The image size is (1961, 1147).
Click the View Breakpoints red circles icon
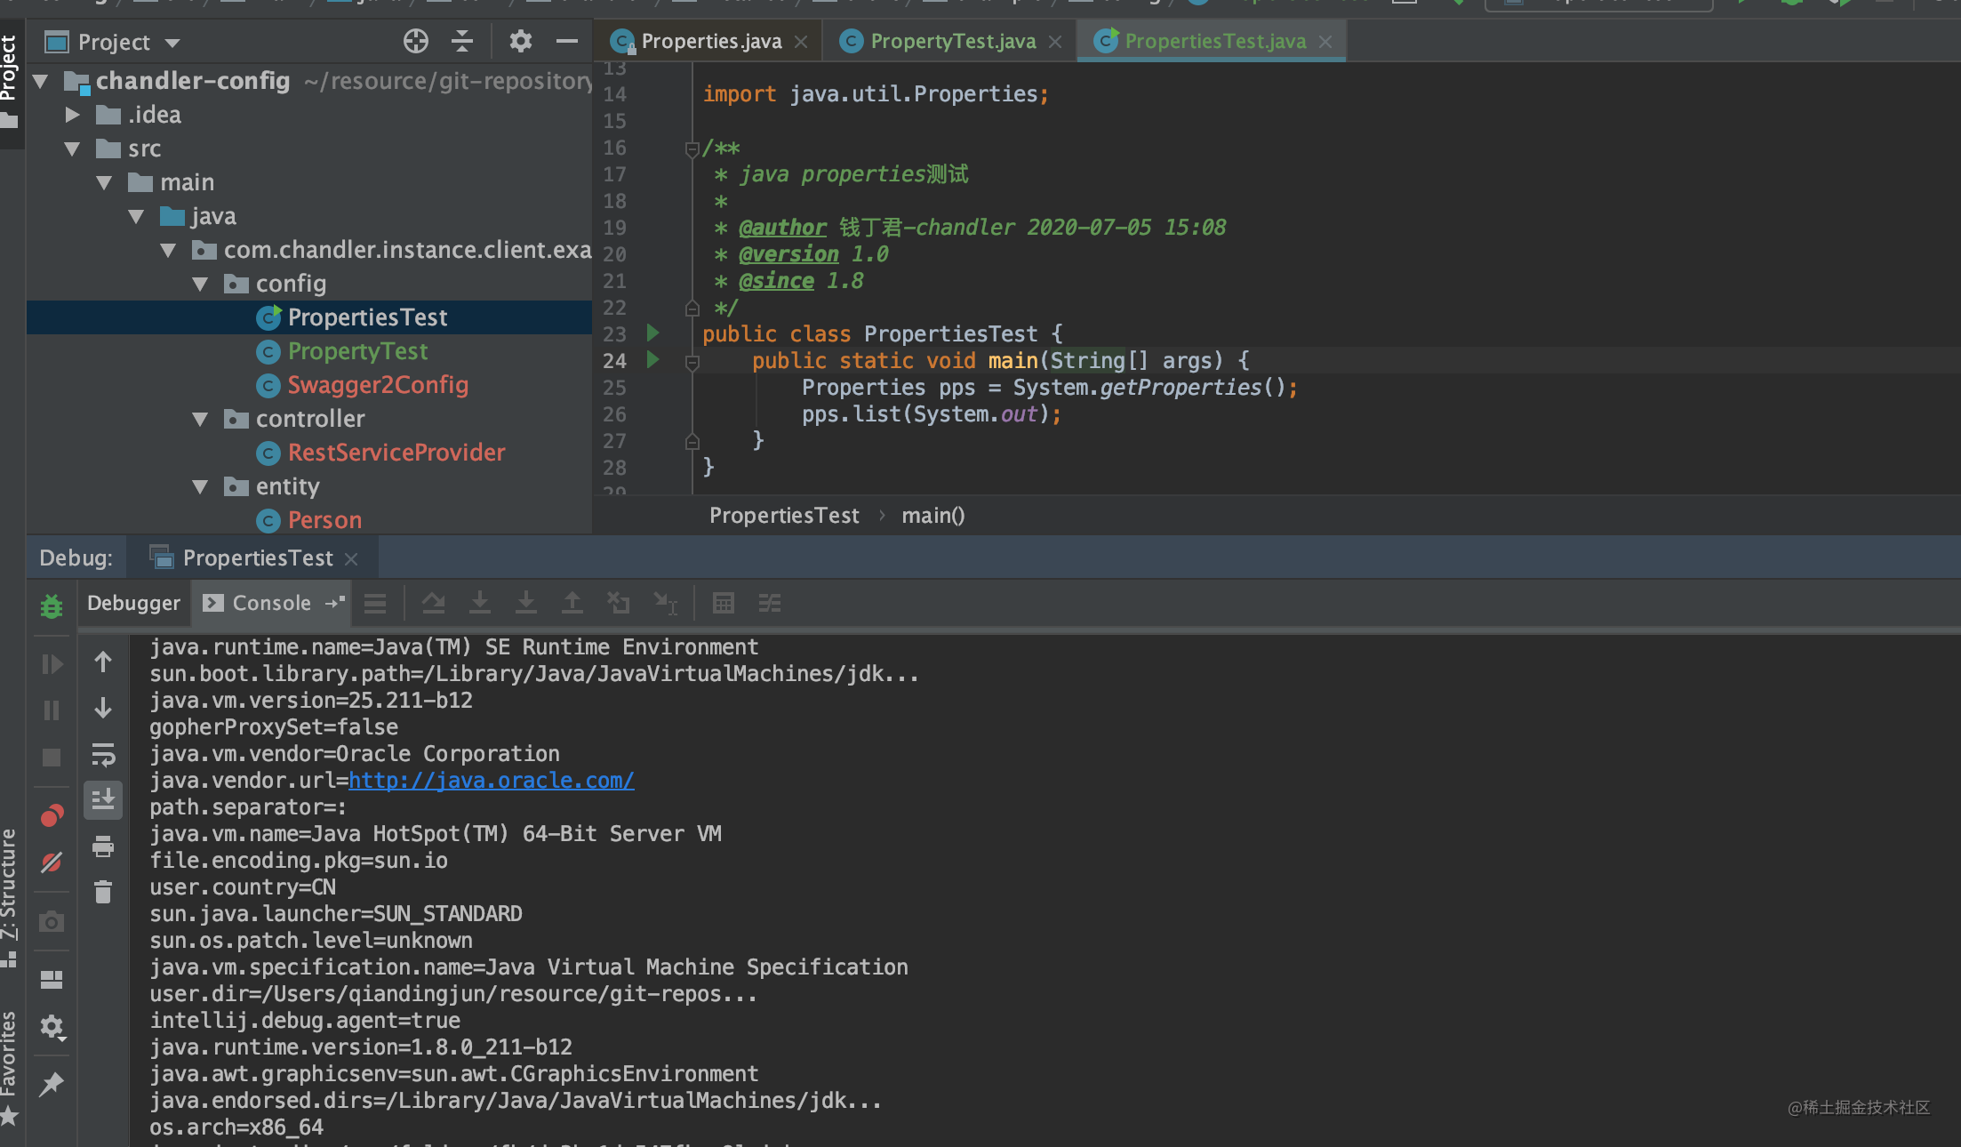[x=52, y=815]
